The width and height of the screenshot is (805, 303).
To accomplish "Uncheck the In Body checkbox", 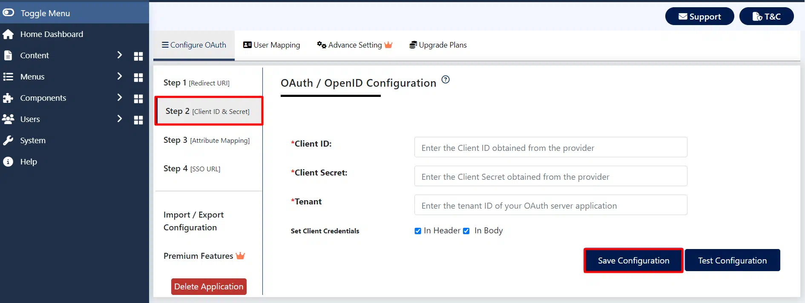I will coord(466,231).
